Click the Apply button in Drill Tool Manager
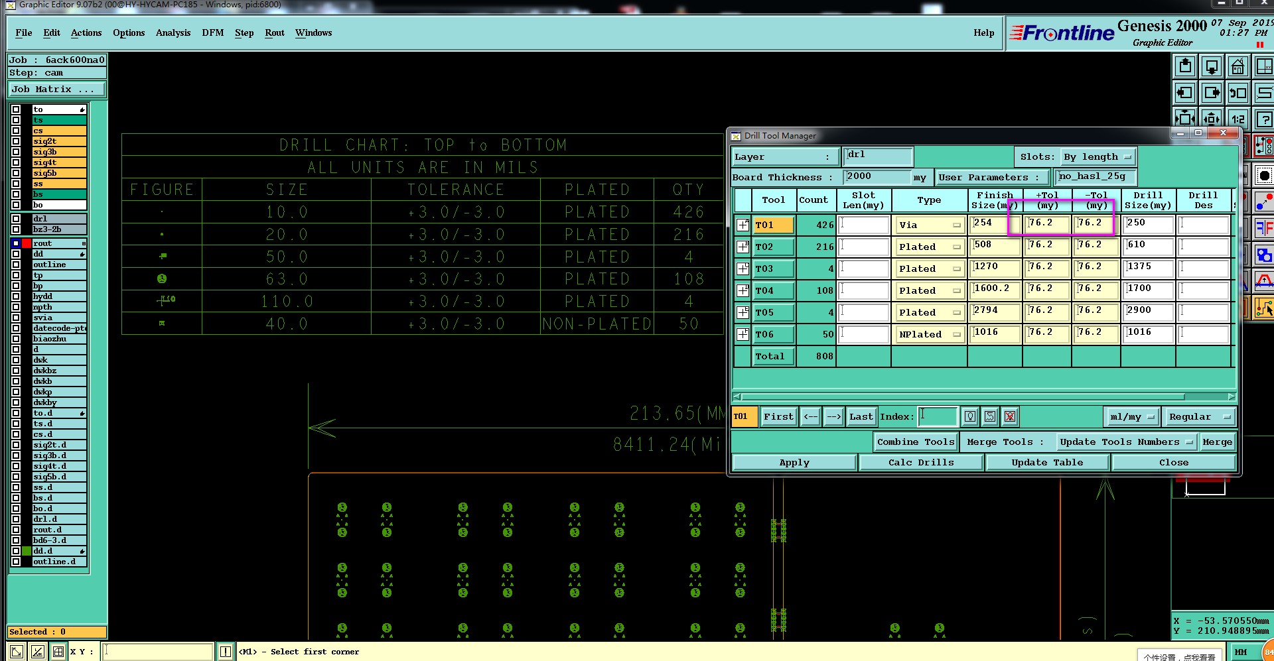Image resolution: width=1274 pixels, height=661 pixels. 794,463
